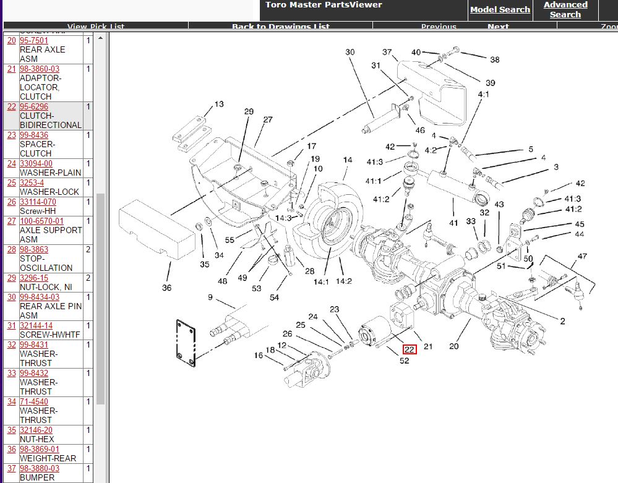Viewport: 618px width, 483px height.
Task: Click the CLUTCH-BIDIRECTIONAL description text
Action: (x=51, y=121)
